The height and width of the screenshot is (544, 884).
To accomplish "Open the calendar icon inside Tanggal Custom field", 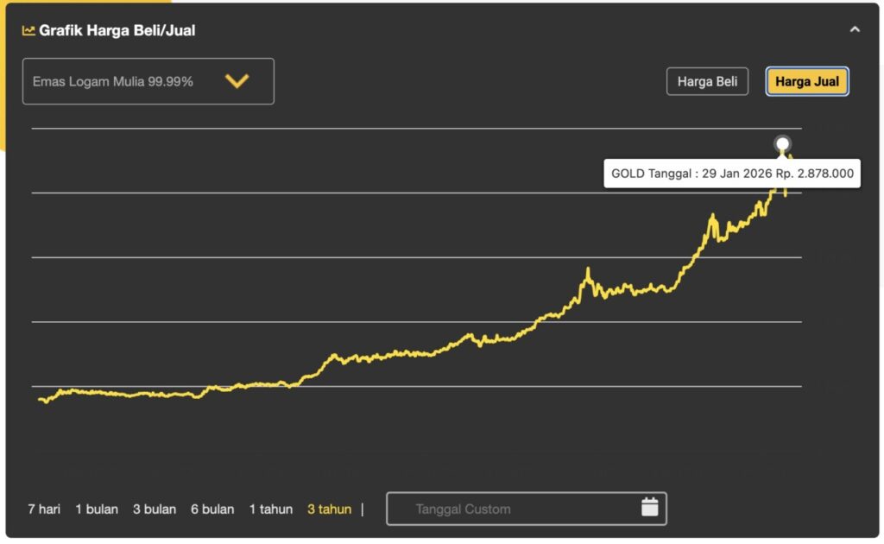I will [x=649, y=509].
